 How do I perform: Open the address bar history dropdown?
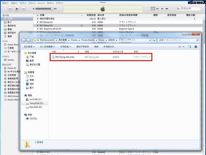point(150,40)
